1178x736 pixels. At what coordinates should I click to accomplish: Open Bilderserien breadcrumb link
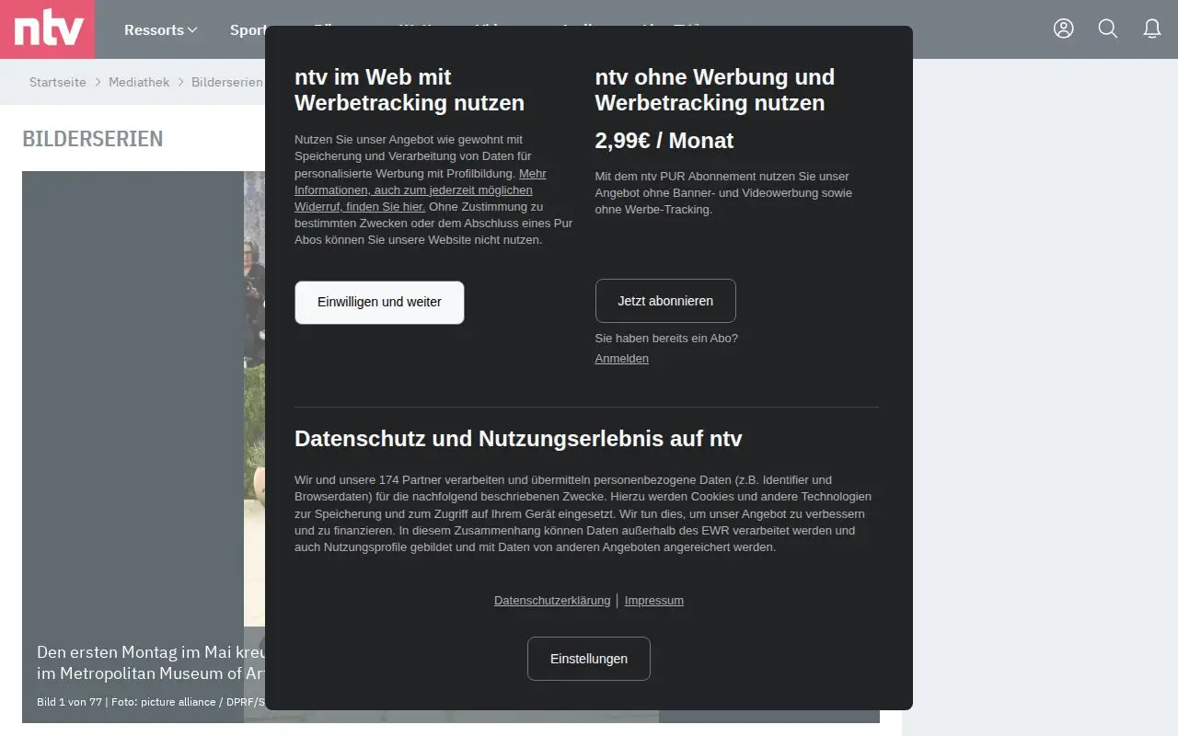click(x=227, y=82)
